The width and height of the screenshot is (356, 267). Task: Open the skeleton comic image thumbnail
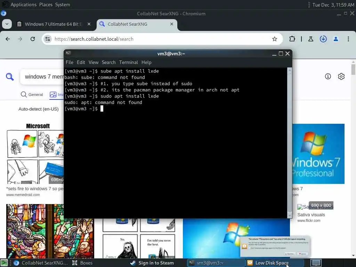coord(139,238)
